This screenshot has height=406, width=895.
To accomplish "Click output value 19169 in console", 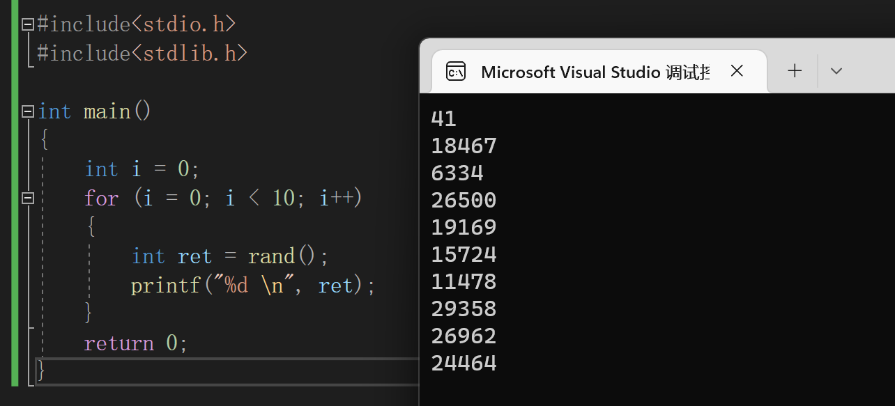I will [464, 228].
